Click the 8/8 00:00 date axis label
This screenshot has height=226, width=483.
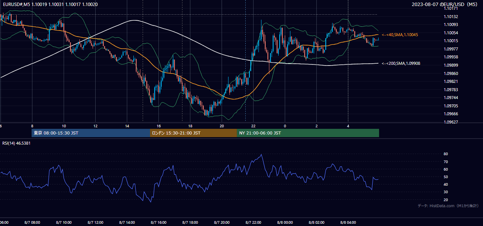pyautogui.click(x=285, y=223)
